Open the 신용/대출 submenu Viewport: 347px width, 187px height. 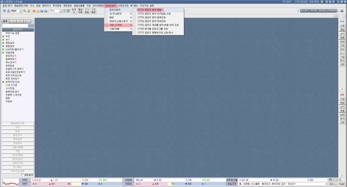(118, 29)
